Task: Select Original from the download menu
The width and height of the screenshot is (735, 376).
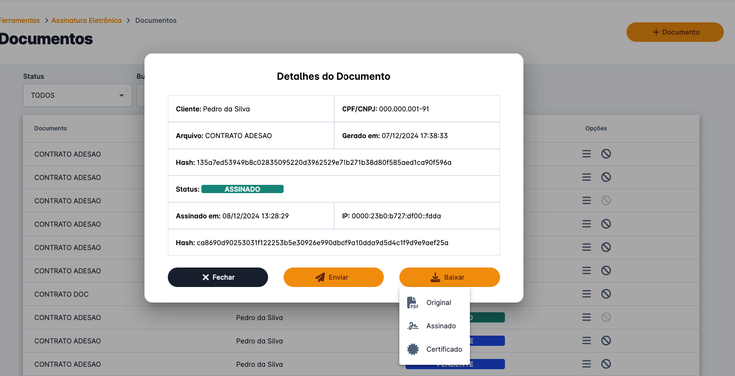Action: click(439, 303)
